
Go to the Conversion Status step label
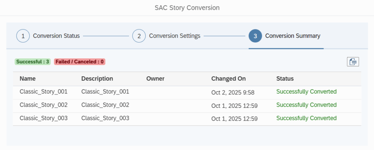coord(56,36)
